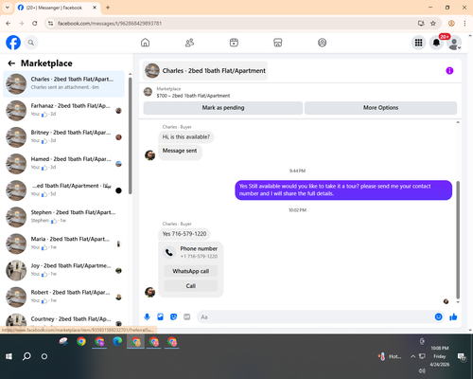This screenshot has width=473, height=379.
Task: Open conversation info purple icon
Action: coord(449,71)
